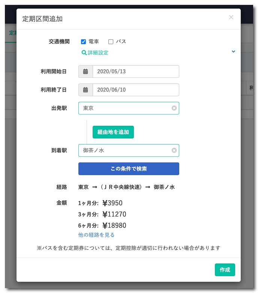Clear the 出発駅 field with its x icon
This screenshot has height=293, width=258.
[174, 108]
